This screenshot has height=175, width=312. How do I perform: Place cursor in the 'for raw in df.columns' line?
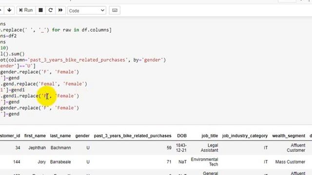56,30
